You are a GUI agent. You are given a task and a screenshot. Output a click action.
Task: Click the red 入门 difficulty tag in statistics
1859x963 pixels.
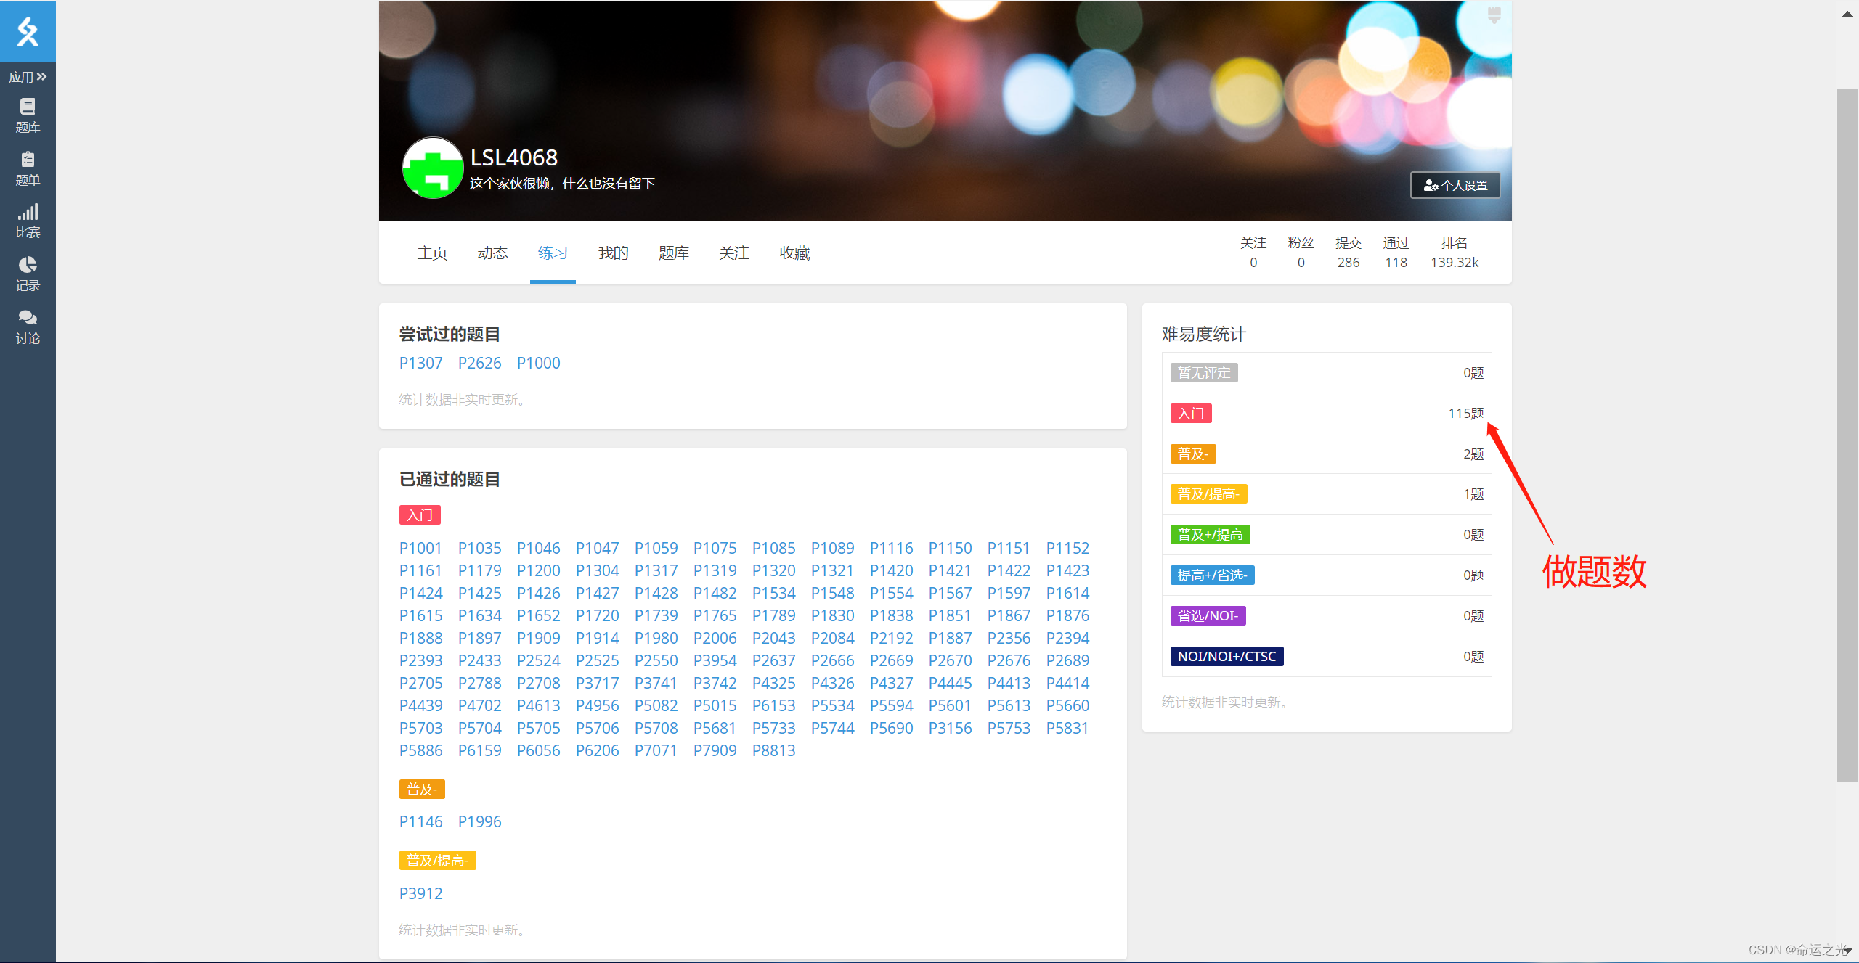click(x=1190, y=414)
